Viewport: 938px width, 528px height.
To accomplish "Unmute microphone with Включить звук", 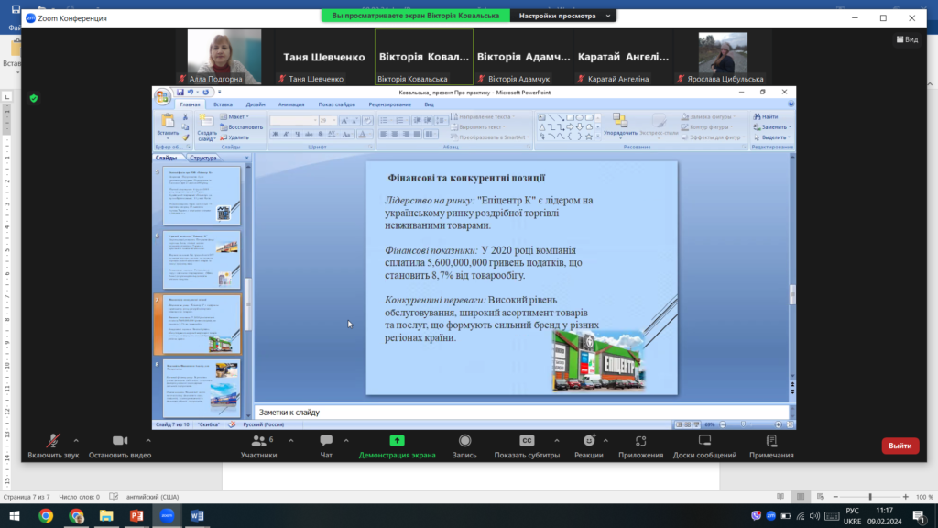I will pos(53,446).
